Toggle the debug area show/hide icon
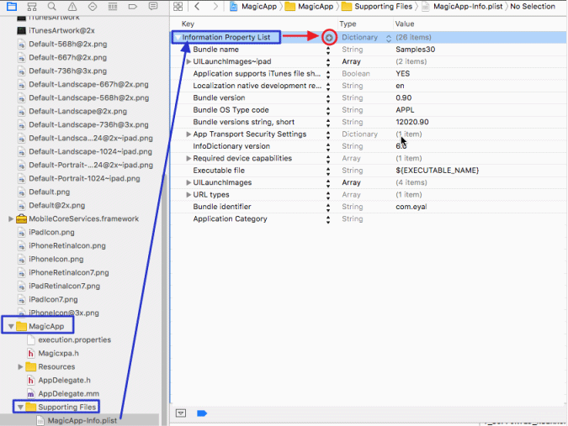 point(181,413)
